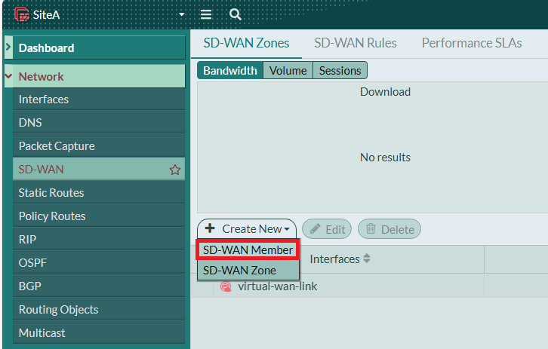548x349 pixels.
Task: Sort by the Interfaces column arrows
Action: point(367,259)
